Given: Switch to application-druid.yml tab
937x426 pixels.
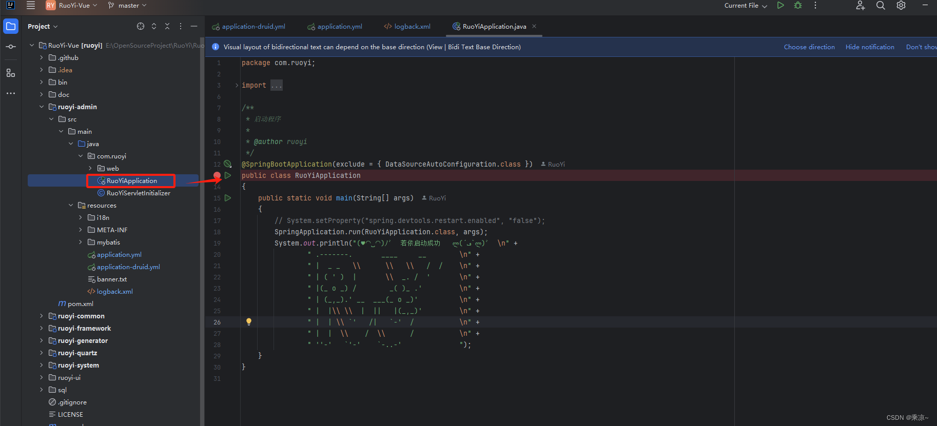Looking at the screenshot, I should click(x=249, y=26).
